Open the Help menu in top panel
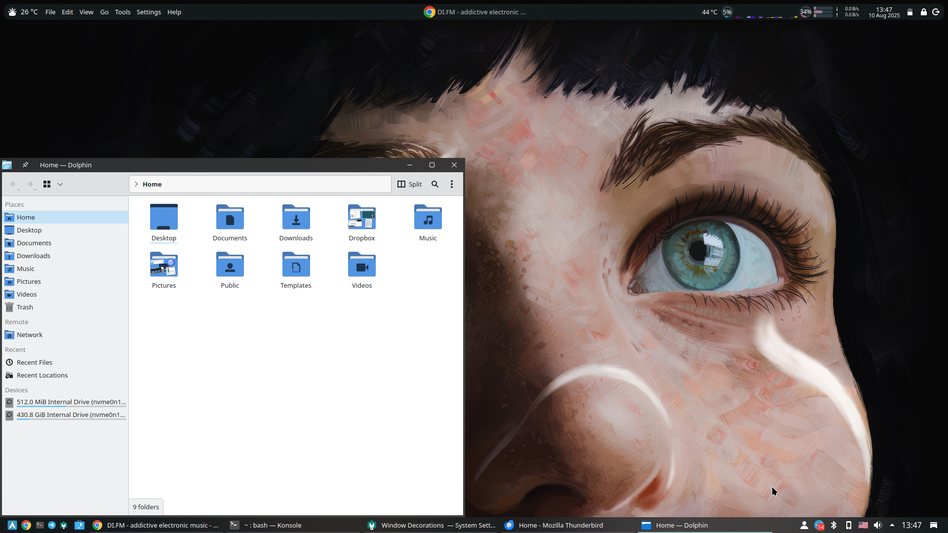This screenshot has height=533, width=948. click(174, 12)
